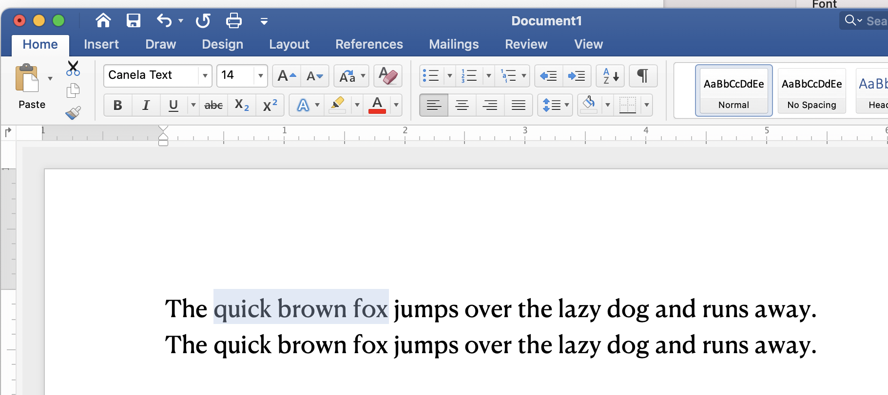Align text right

click(490, 105)
